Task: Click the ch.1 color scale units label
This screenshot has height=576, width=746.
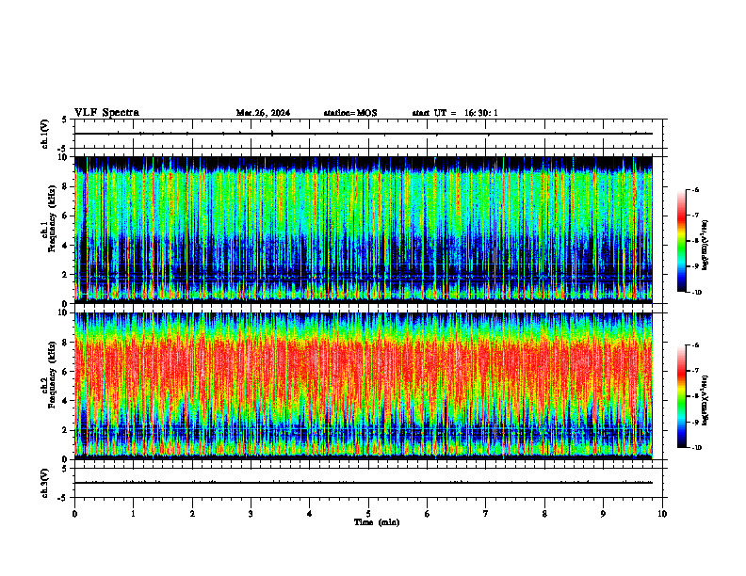Action: (706, 246)
